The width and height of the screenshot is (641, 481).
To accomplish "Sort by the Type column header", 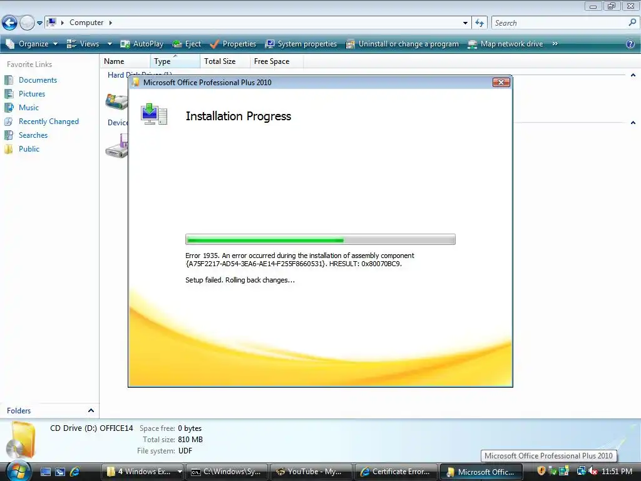I will (x=175, y=61).
